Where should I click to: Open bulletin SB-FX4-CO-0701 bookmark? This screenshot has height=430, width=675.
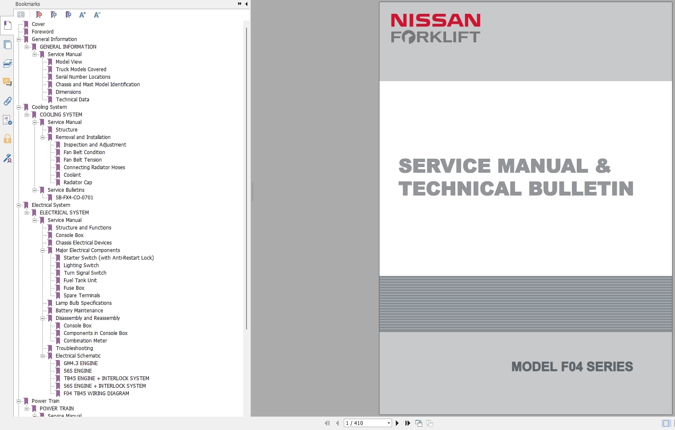[x=74, y=198]
